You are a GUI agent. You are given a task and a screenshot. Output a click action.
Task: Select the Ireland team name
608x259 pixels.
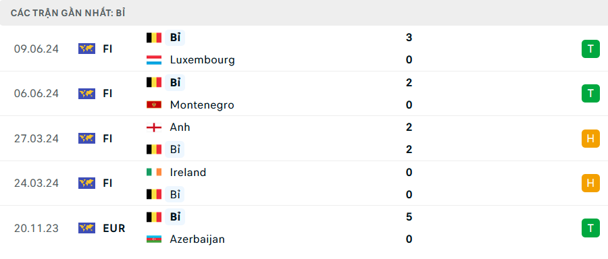pos(188,172)
